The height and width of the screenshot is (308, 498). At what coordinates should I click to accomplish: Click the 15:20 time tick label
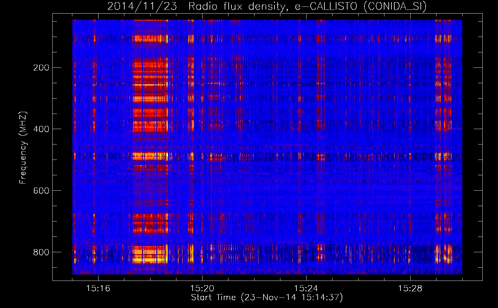click(x=202, y=289)
